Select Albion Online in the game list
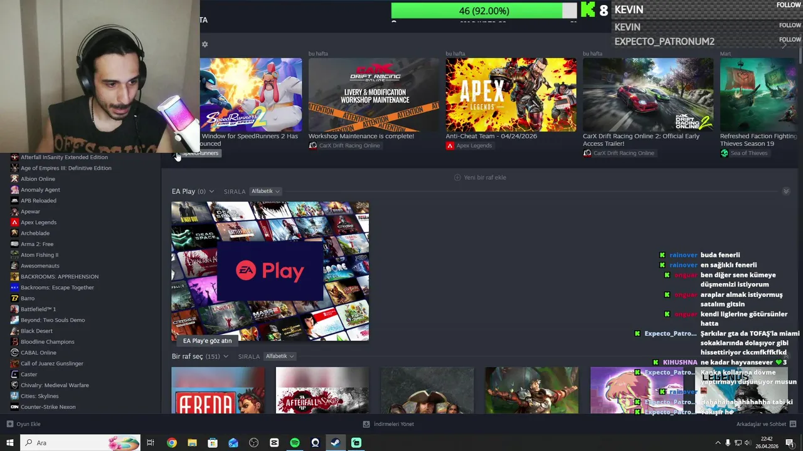 tap(38, 179)
